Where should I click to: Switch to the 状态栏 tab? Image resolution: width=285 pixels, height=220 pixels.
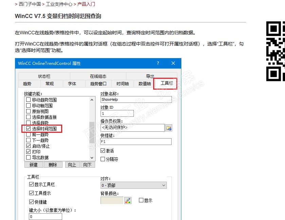coord(44,76)
